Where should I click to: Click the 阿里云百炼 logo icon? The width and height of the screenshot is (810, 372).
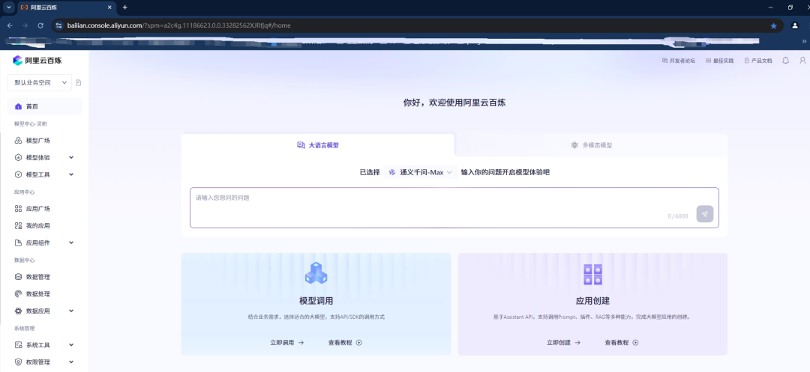point(18,61)
